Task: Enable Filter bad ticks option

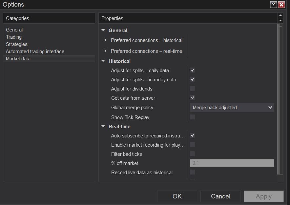Action: pyautogui.click(x=193, y=154)
